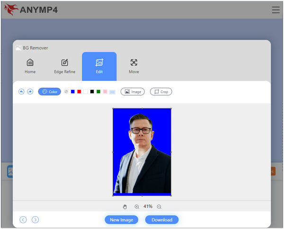Select the hand pan tool
The image size is (284, 229).
(x=125, y=207)
